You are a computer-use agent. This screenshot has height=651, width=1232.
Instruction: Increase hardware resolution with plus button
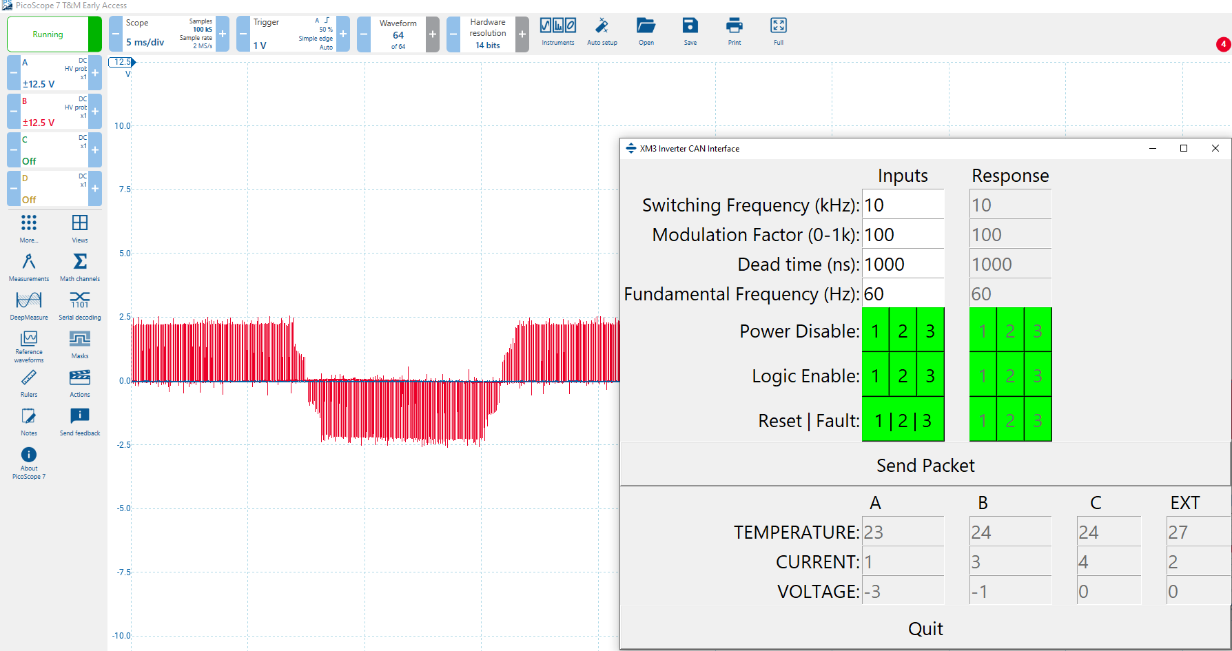522,34
